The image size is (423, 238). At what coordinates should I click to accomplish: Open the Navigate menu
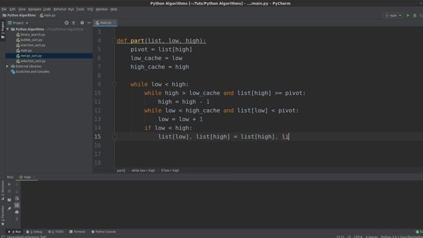(x=34, y=9)
